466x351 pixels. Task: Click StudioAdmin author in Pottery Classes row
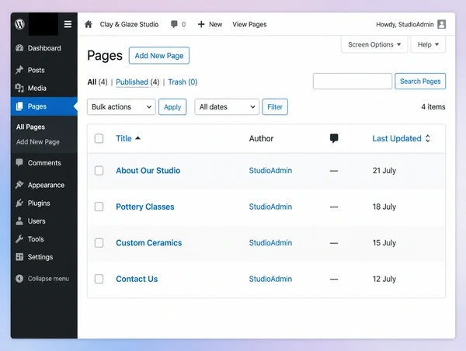(x=270, y=207)
